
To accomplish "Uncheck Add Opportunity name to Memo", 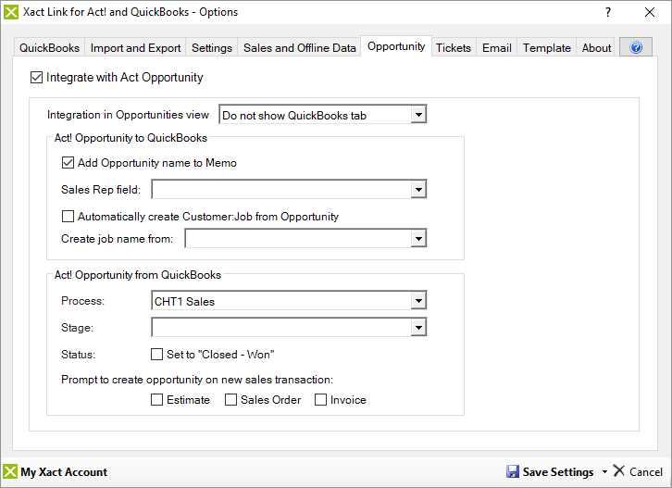I will click(68, 163).
